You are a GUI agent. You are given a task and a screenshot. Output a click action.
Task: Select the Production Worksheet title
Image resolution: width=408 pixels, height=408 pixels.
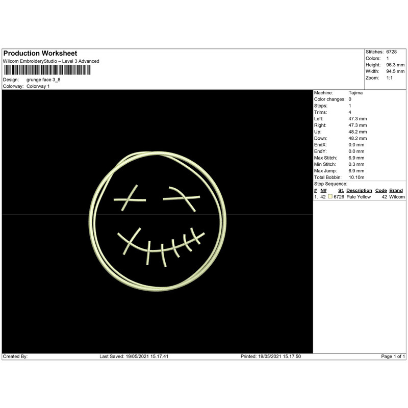(x=40, y=54)
